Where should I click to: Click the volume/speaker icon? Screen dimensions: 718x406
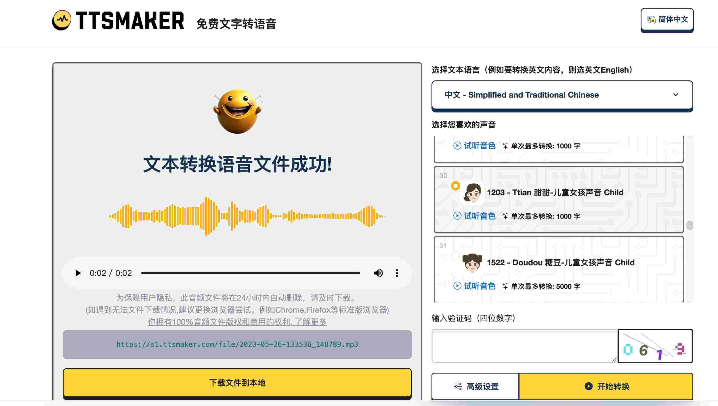click(x=379, y=273)
